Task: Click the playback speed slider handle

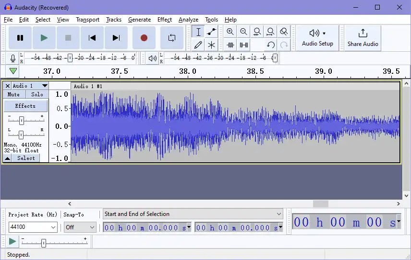Action: click(44, 243)
